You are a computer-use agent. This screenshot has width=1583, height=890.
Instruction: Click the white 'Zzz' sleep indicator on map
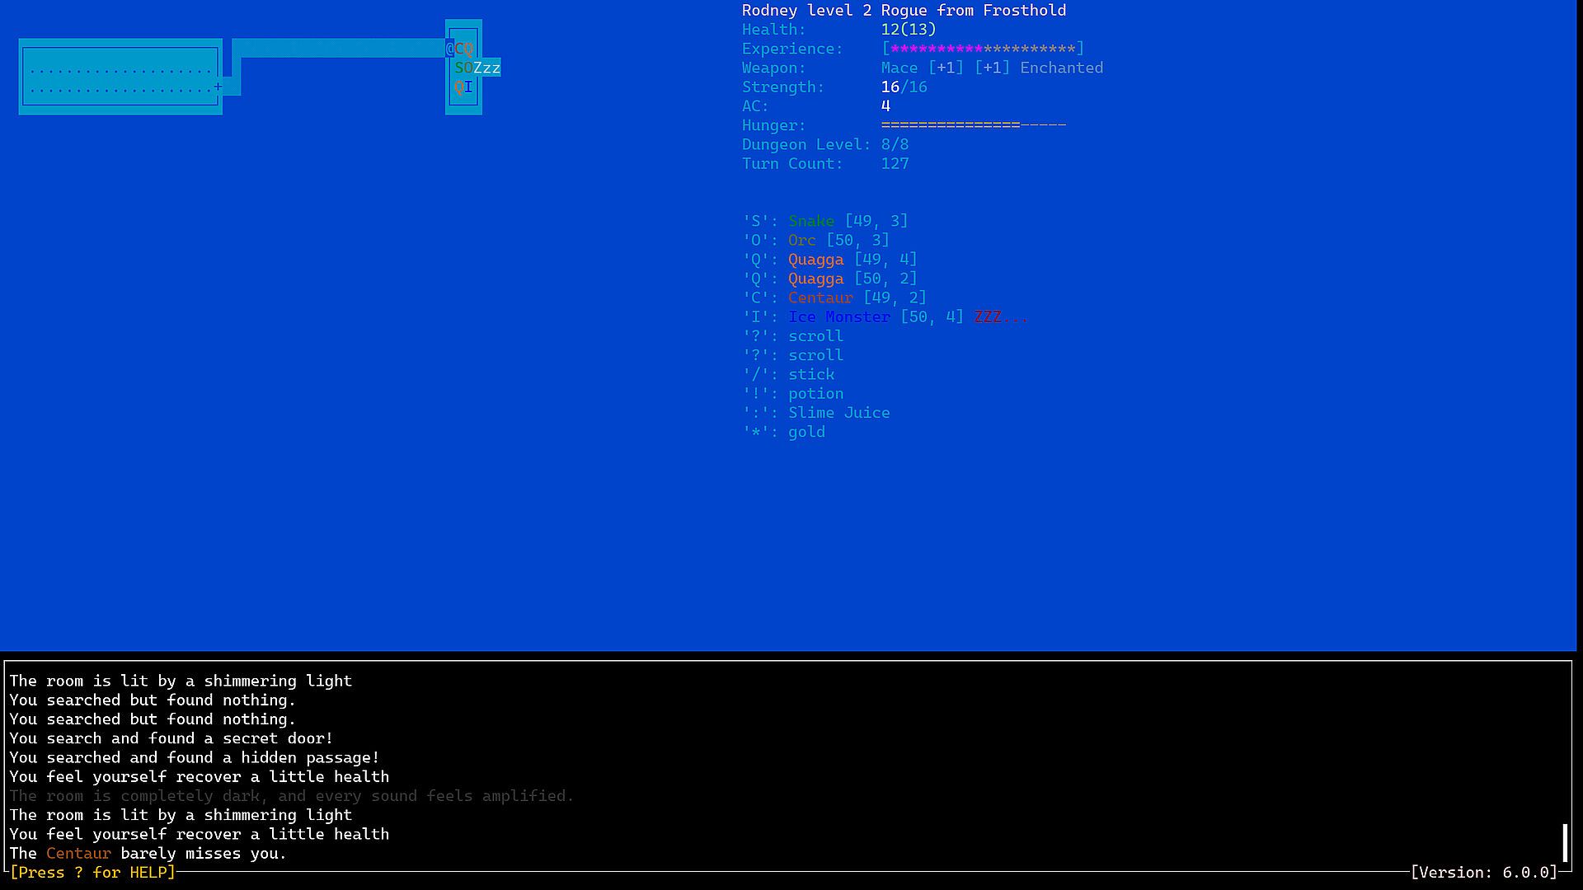(x=487, y=68)
